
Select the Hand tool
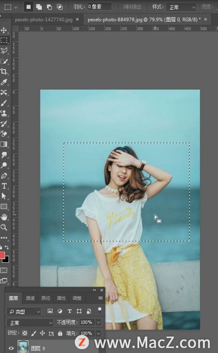tap(4, 217)
